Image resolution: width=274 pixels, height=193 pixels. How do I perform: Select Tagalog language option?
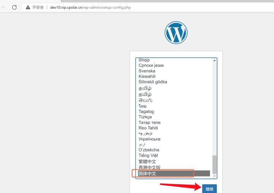pyautogui.click(x=174, y=111)
